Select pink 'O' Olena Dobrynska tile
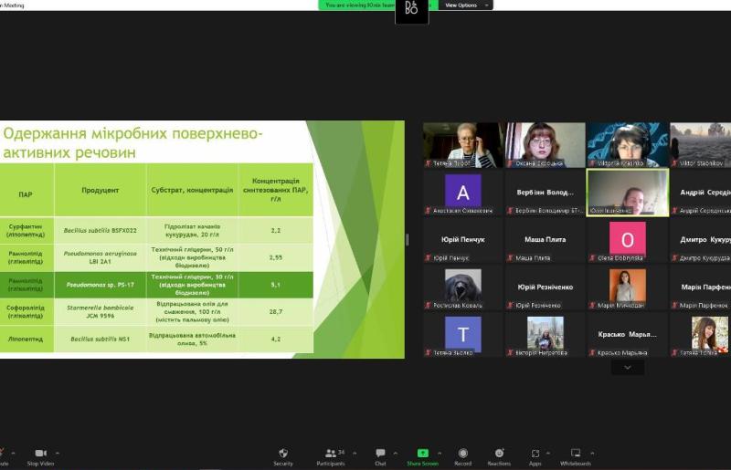The height and width of the screenshot is (470, 731). point(628,240)
